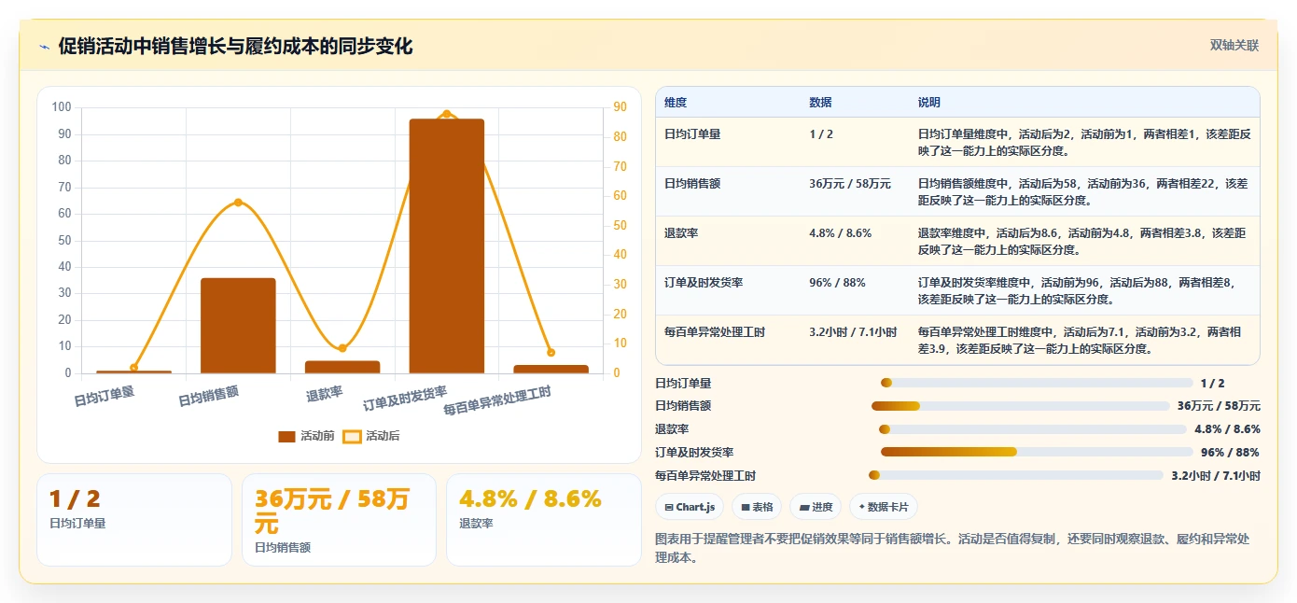Click the 日均销售额 bar in the chart

coord(238,326)
